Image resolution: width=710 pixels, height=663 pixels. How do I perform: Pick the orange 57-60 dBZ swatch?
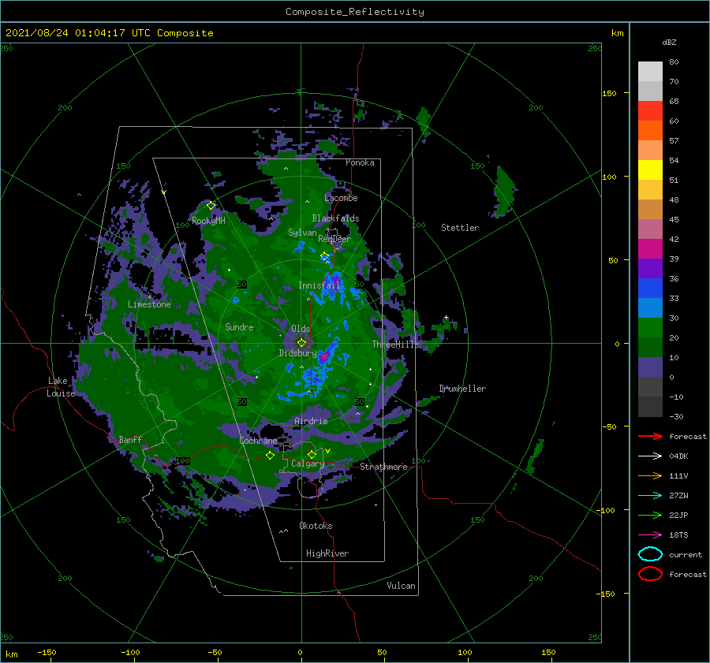coord(650,131)
